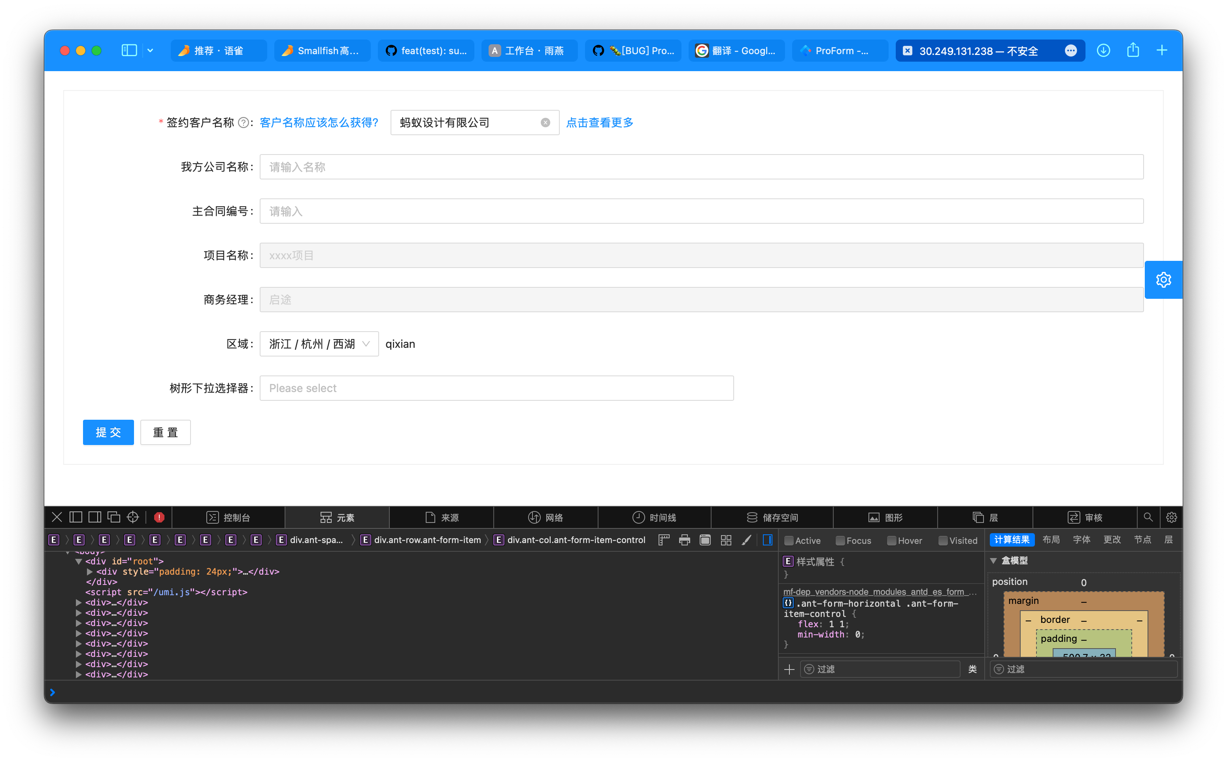
Task: Open DevTools settings gear
Action: [x=1171, y=517]
